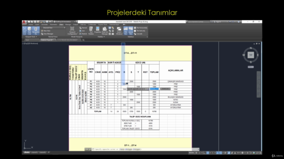This screenshot has width=284, height=159.
Task: Click the N compass direction on ViewCube
Action: click(x=251, y=48)
